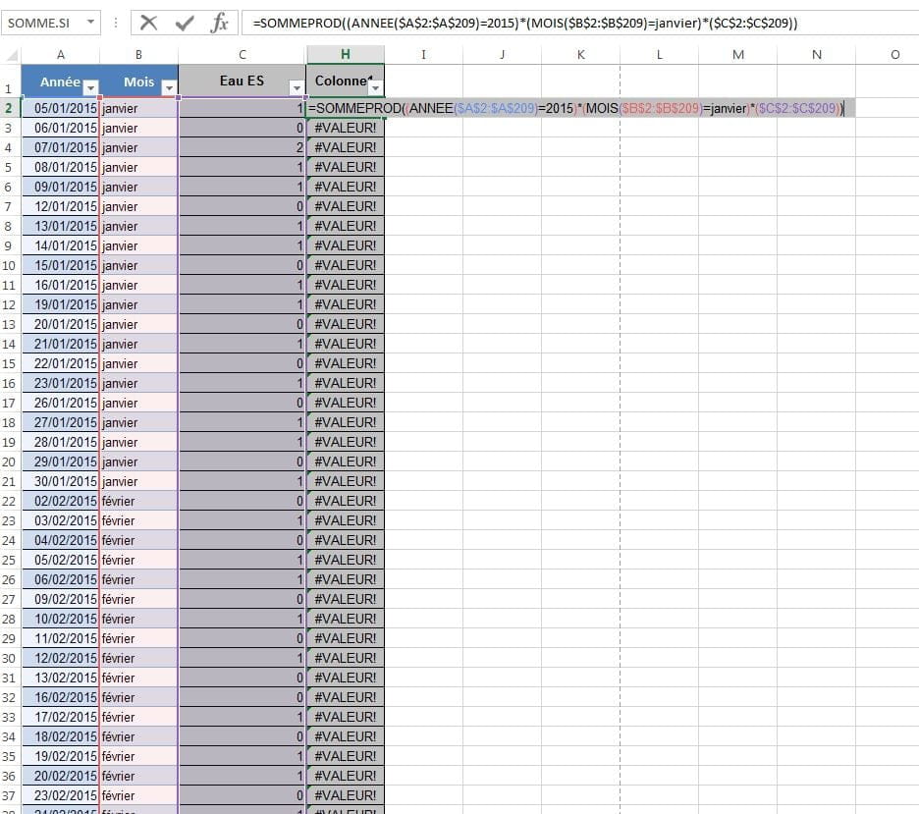Open the Insert Function fx dialog
919x814 pixels.
[220, 23]
